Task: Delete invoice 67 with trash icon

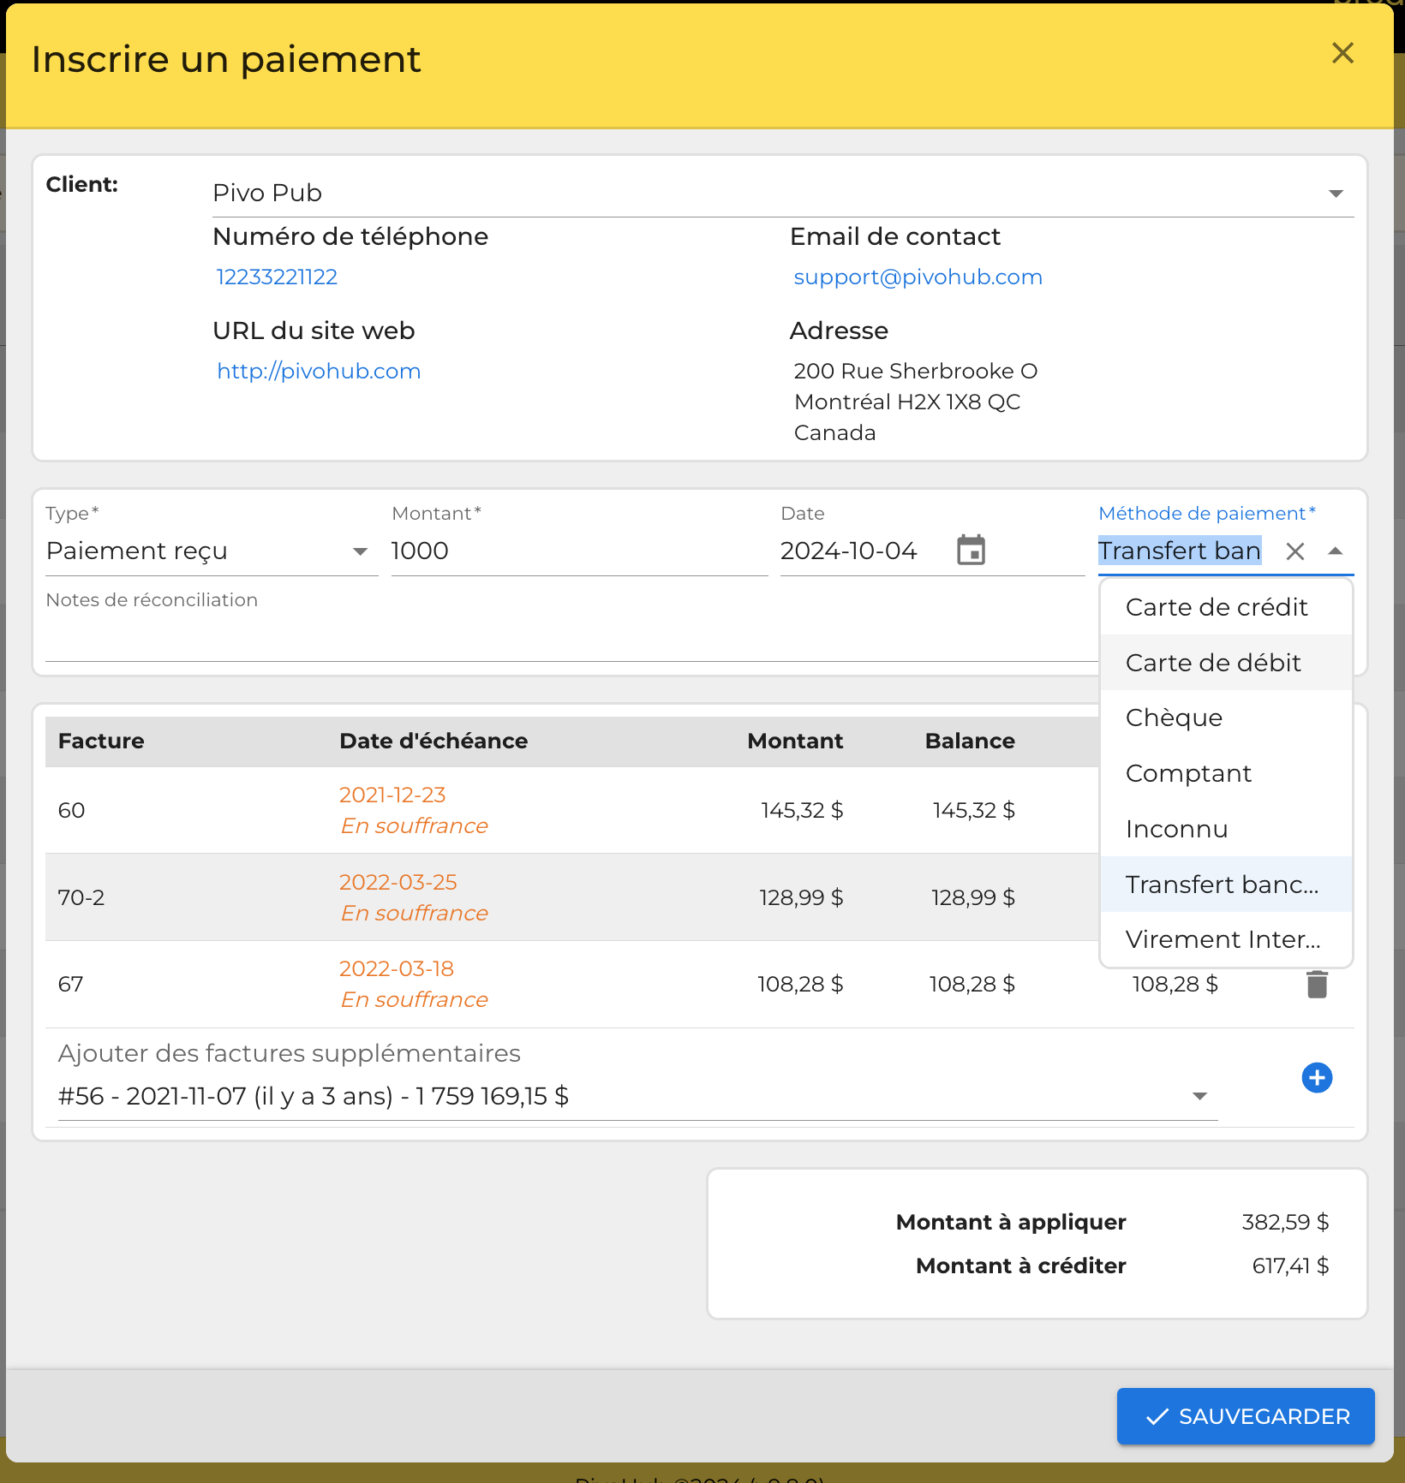Action: point(1317,985)
